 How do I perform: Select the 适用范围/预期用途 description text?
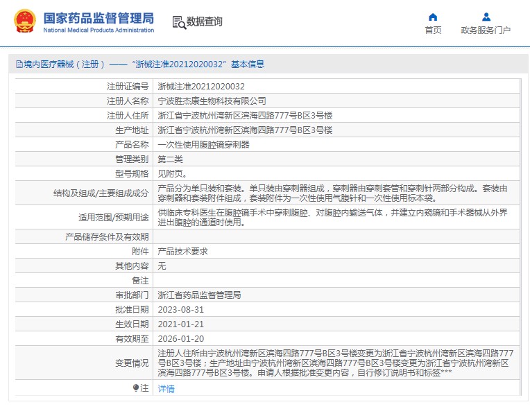pos(332,217)
